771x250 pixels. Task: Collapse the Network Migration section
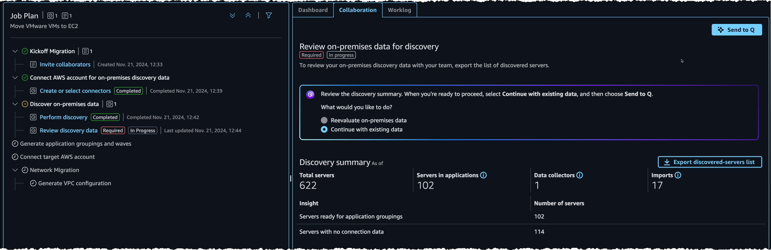(x=15, y=170)
